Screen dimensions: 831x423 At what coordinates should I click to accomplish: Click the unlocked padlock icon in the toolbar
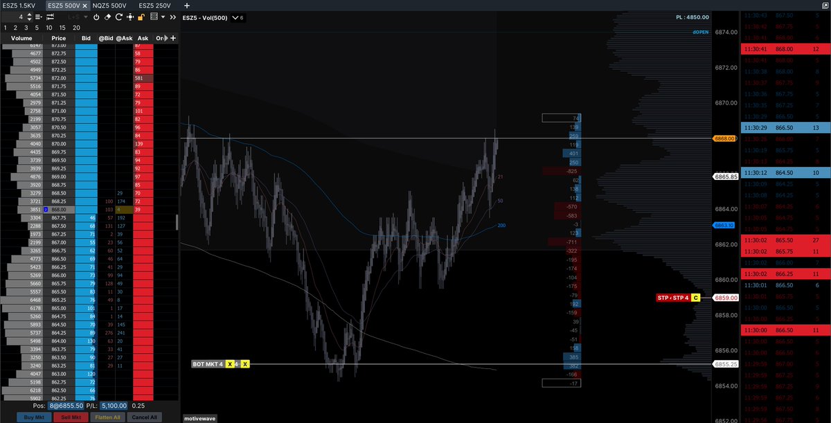pos(140,17)
